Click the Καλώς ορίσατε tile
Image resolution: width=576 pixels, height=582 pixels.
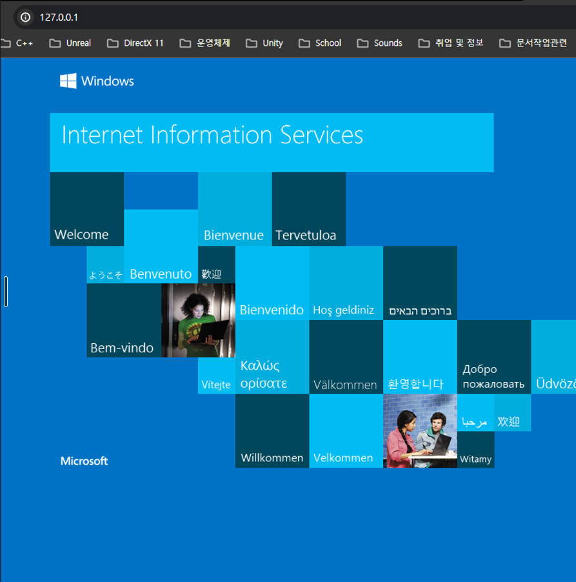click(272, 357)
